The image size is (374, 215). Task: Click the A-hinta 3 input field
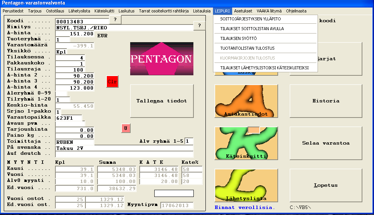[74, 82]
